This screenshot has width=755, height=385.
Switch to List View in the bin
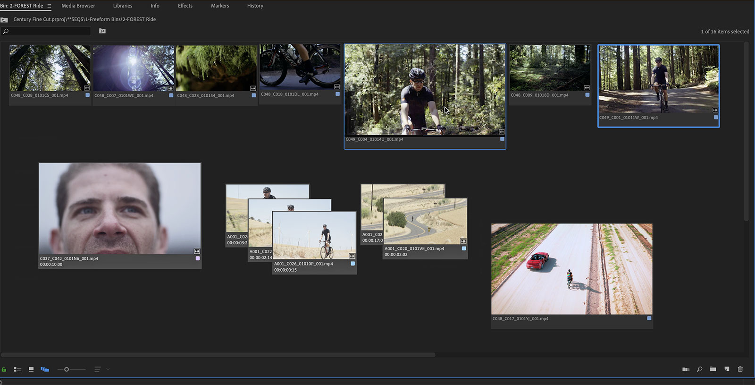point(17,369)
